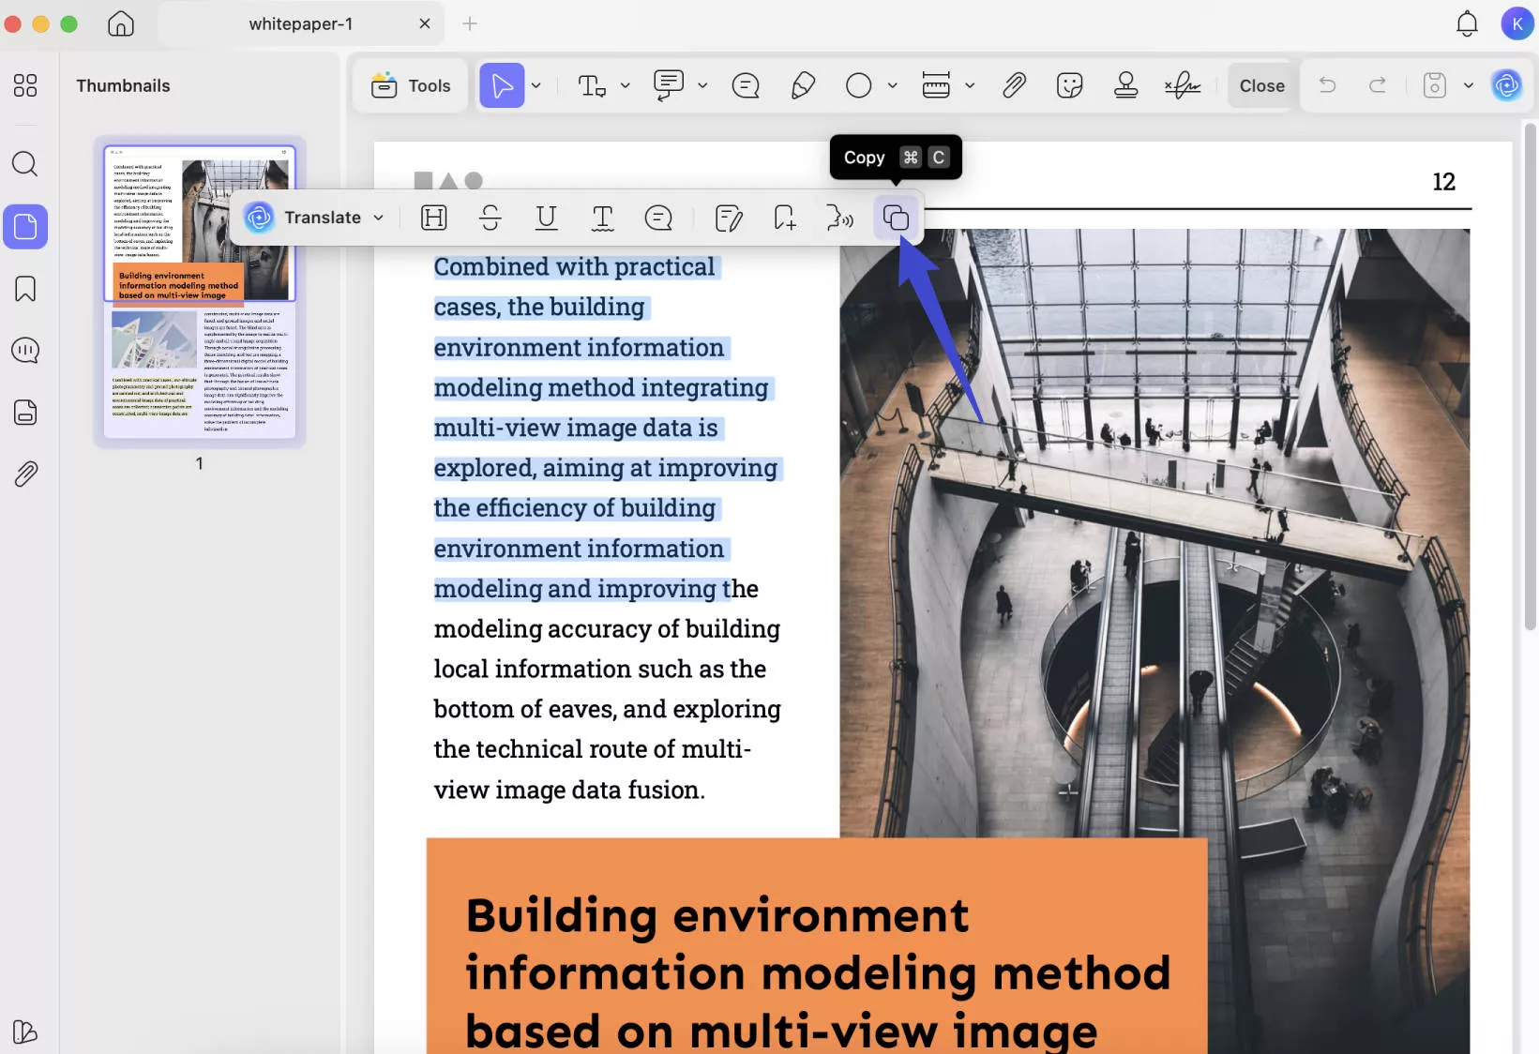Image resolution: width=1539 pixels, height=1054 pixels.
Task: Open the bookmarks panel in sidebar
Action: (25, 289)
